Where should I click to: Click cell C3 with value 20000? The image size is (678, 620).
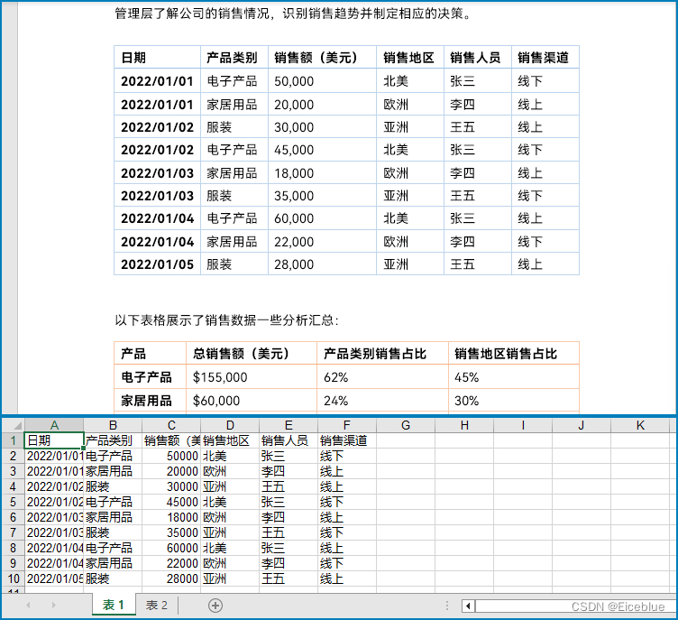tap(171, 471)
